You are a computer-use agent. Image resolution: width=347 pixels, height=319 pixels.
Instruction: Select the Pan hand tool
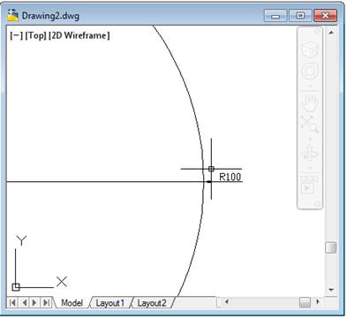(x=310, y=103)
